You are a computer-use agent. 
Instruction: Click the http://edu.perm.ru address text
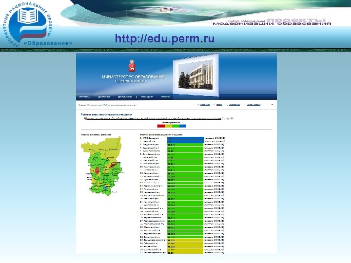(165, 38)
